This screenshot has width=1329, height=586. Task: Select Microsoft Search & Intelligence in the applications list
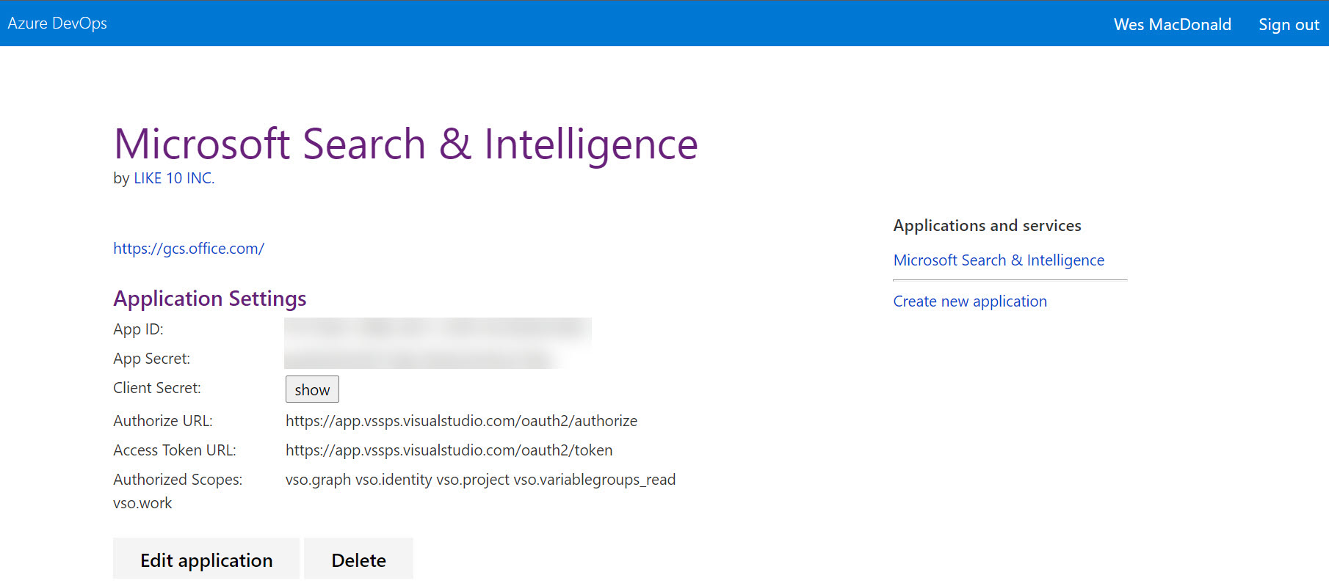click(x=999, y=260)
